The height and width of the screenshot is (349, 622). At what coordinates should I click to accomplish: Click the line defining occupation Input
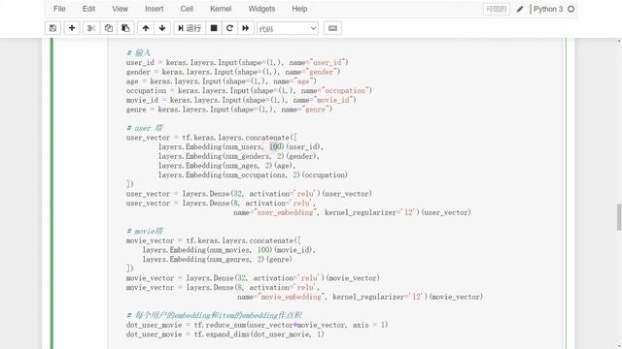click(x=249, y=90)
